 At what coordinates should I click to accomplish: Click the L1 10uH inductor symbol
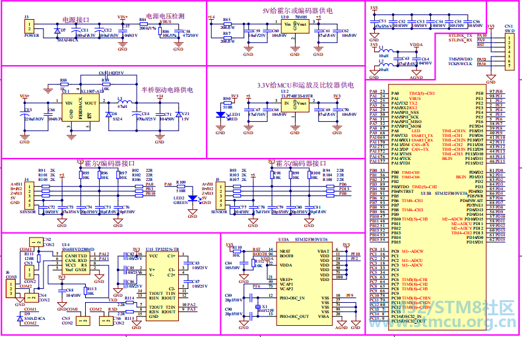386,51
